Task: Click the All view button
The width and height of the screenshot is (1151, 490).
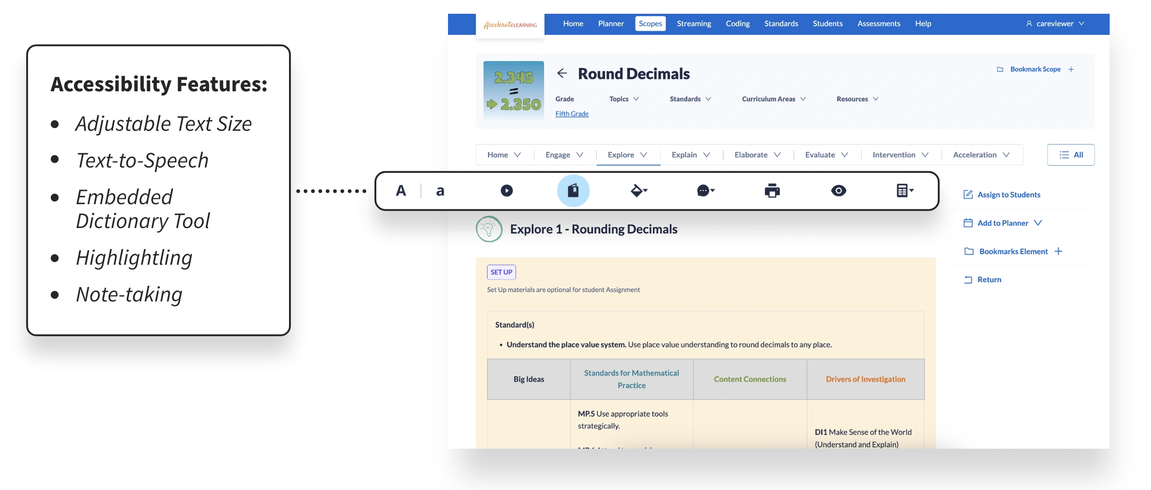Action: (1071, 155)
